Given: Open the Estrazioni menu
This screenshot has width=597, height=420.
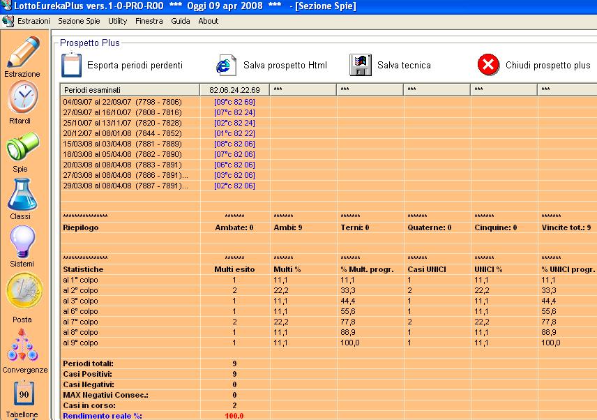Looking at the screenshot, I should [x=33, y=21].
